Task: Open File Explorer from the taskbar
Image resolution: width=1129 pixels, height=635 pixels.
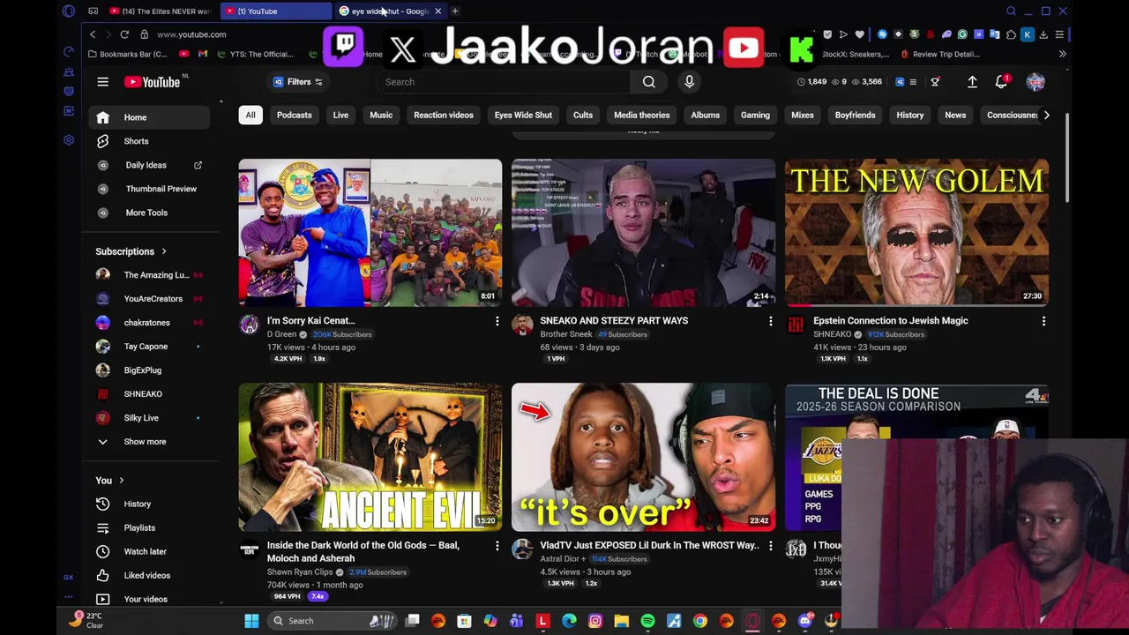Action: (621, 621)
